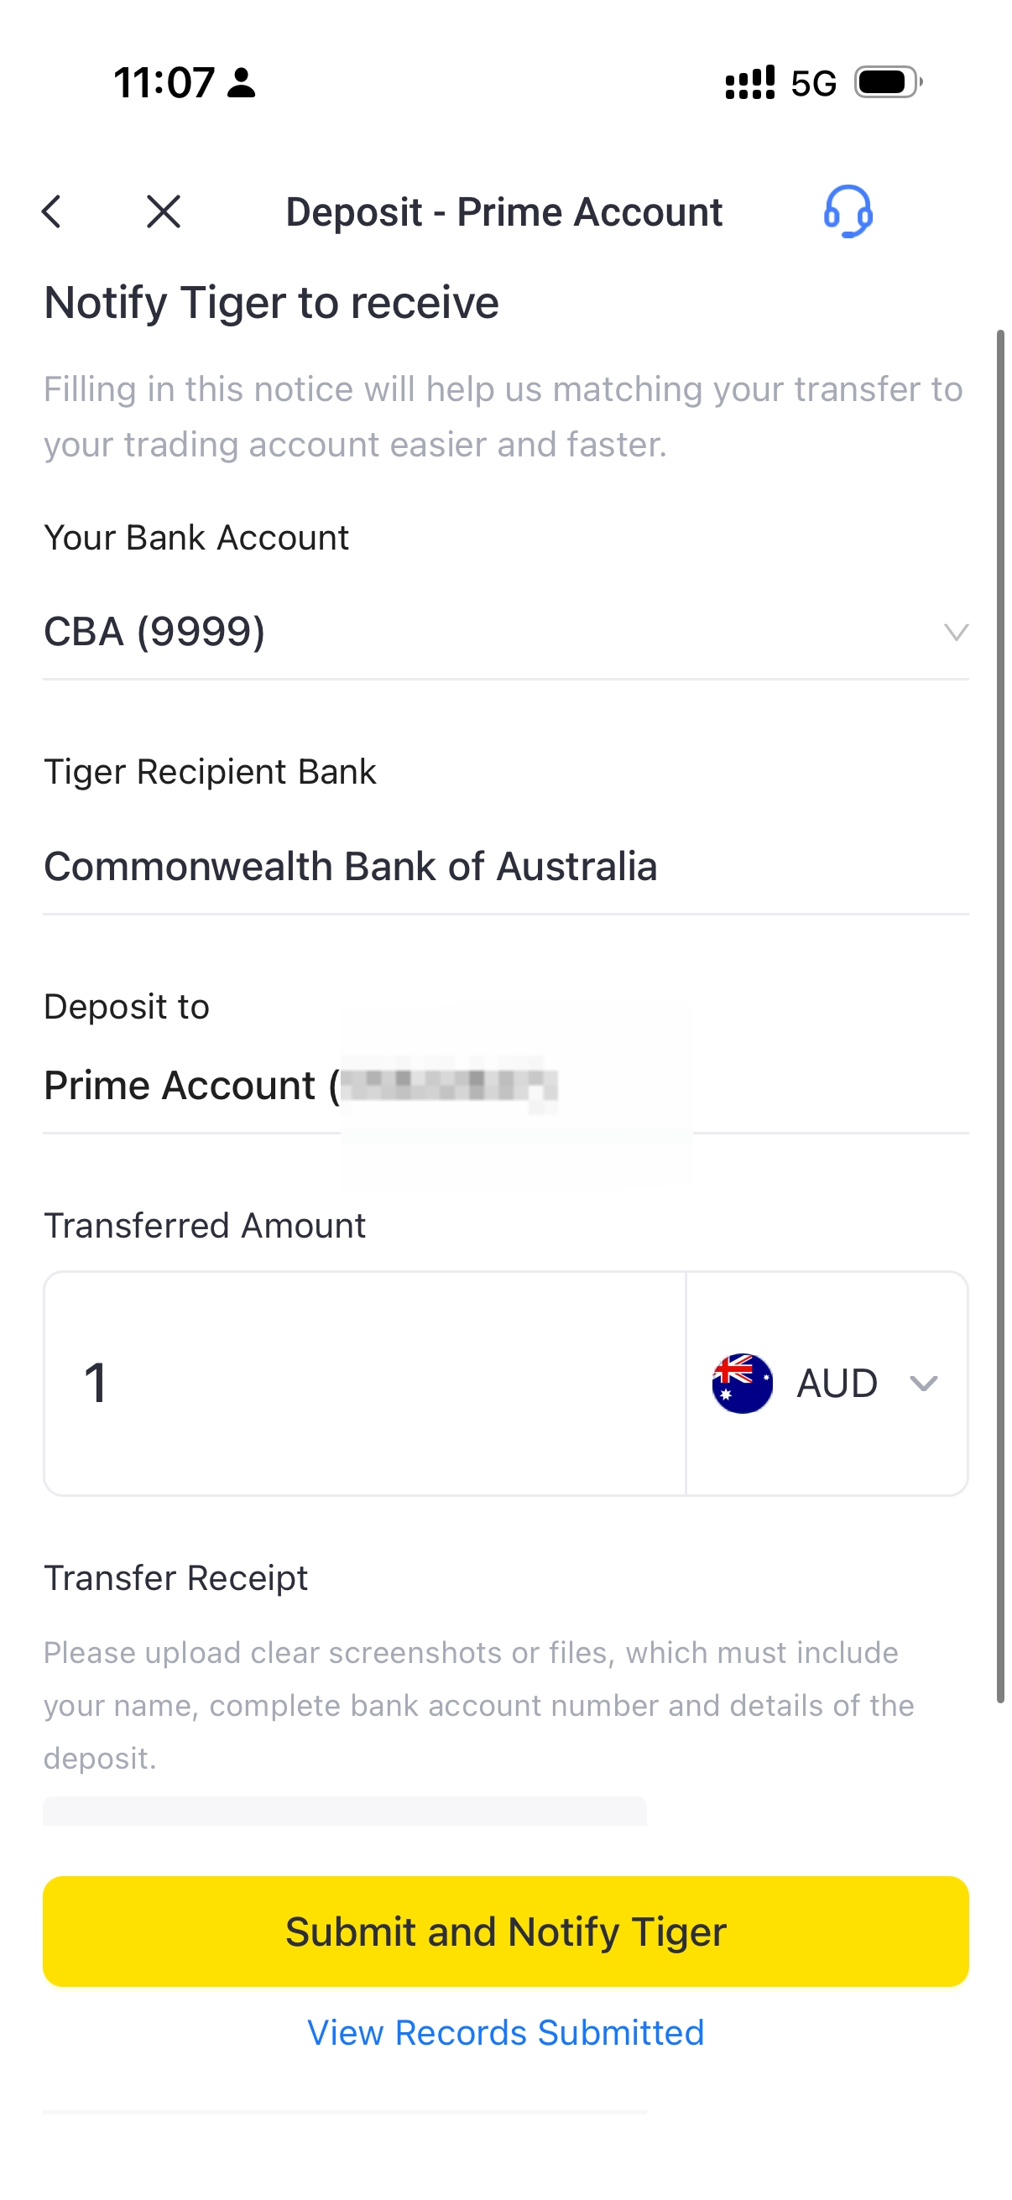Tap the Deposit - Prime Account title
The width and height of the screenshot is (1012, 2200).
(503, 211)
